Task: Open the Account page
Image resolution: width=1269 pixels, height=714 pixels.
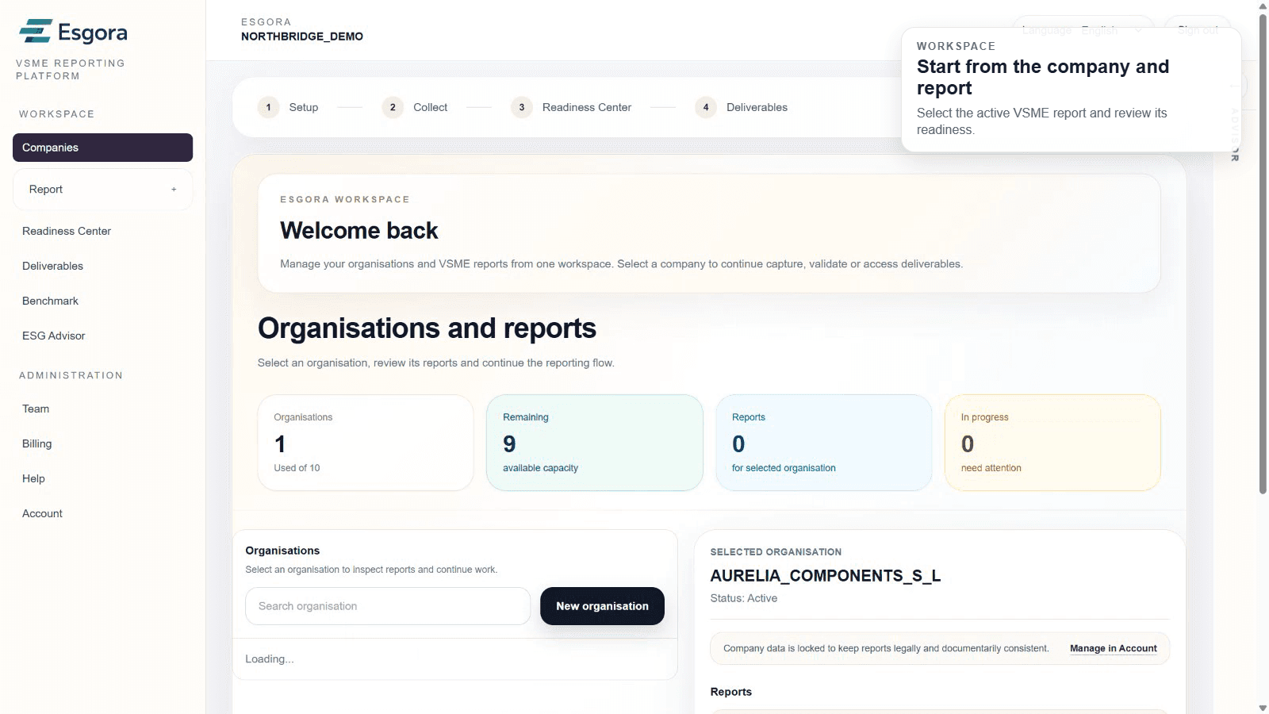Action: [x=42, y=513]
